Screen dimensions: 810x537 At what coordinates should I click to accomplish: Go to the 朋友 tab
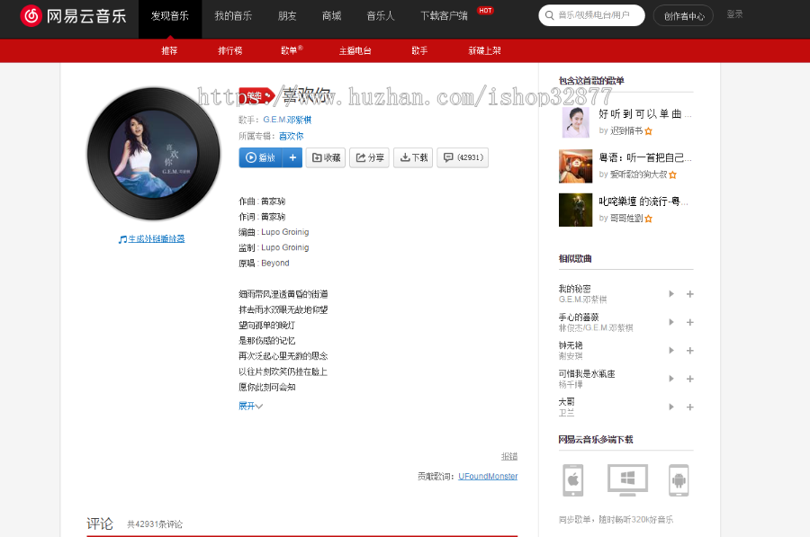[287, 16]
